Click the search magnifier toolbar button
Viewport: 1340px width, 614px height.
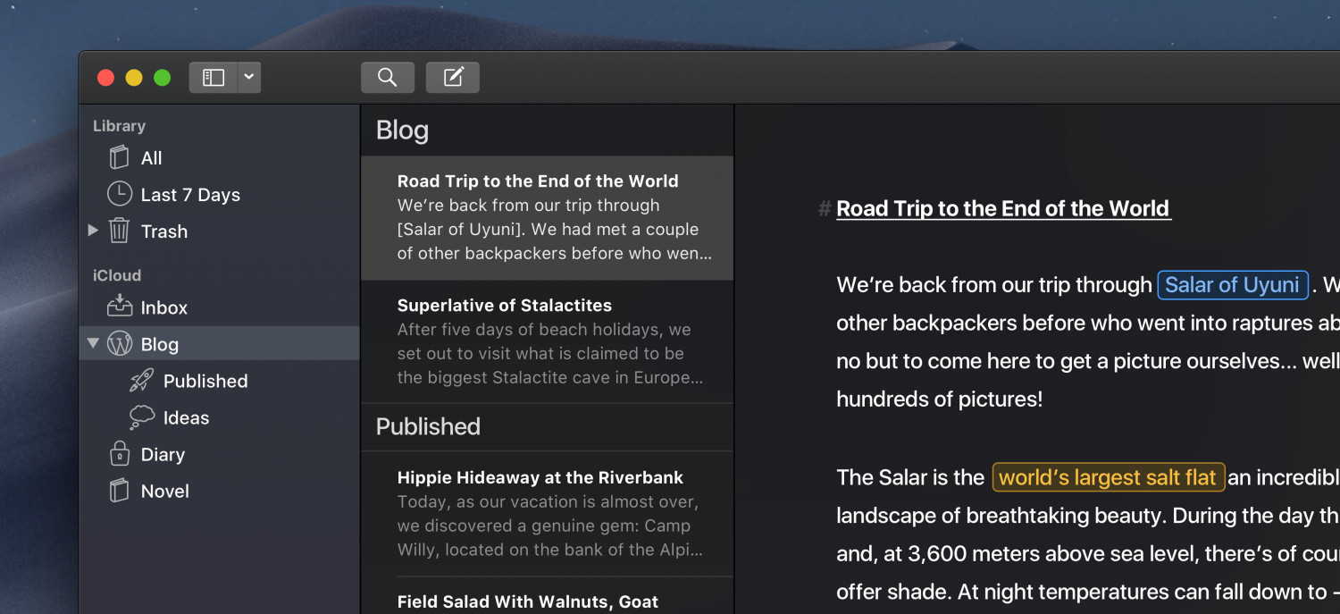pyautogui.click(x=387, y=78)
